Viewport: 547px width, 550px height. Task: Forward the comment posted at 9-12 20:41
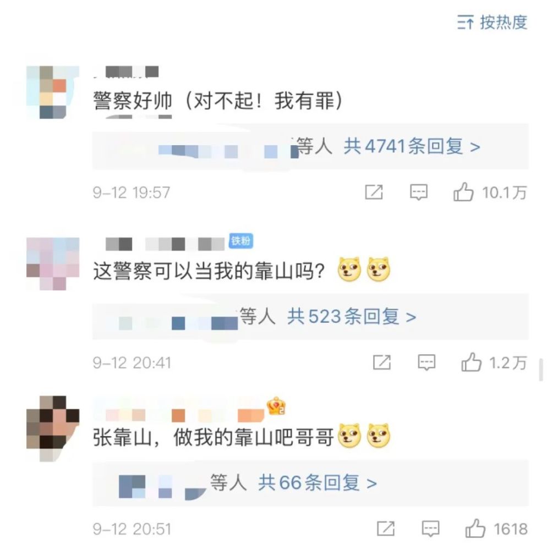(x=382, y=362)
